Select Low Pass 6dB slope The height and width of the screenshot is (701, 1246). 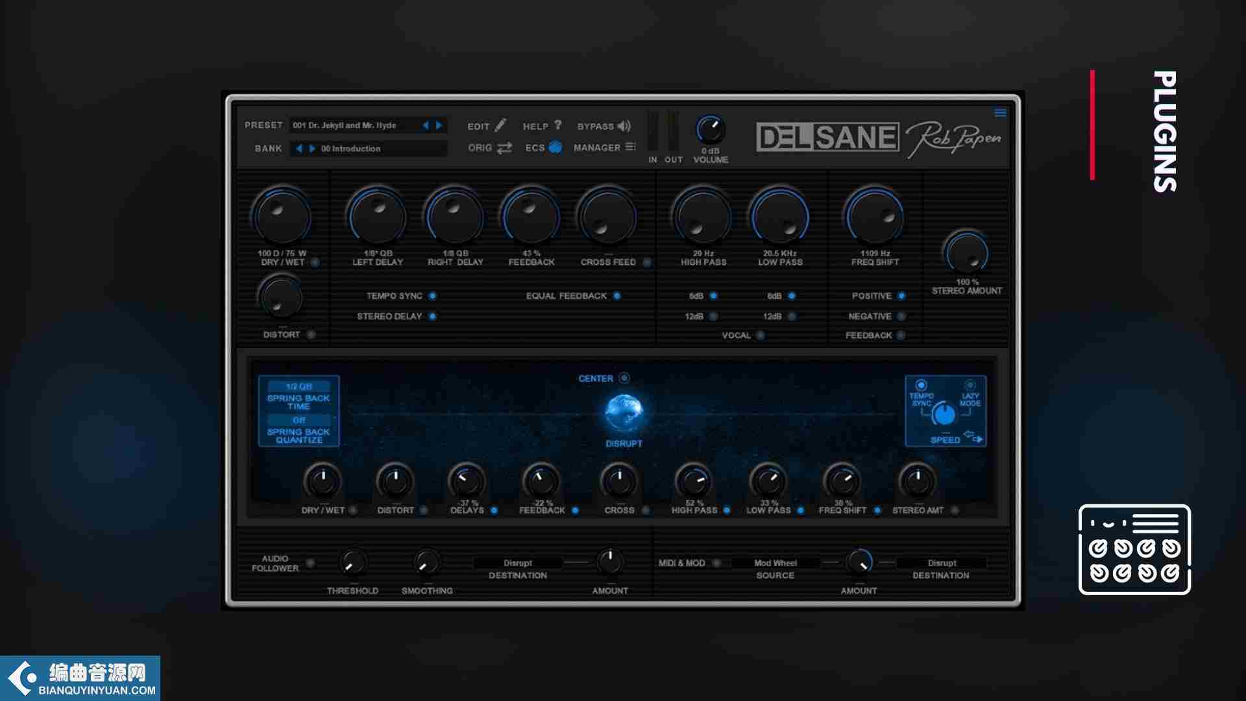click(x=792, y=296)
